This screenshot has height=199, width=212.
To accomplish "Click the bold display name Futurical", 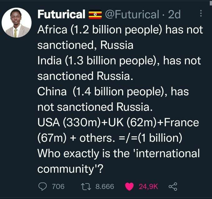I will click(61, 14).
